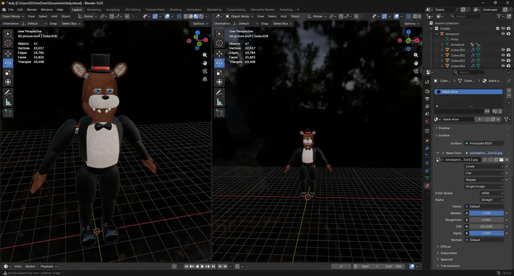Open Drag Select Box dropdown in left viewport
514x276 pixels.
[x=71, y=23]
